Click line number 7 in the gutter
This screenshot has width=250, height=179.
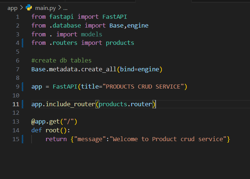[x=17, y=69]
